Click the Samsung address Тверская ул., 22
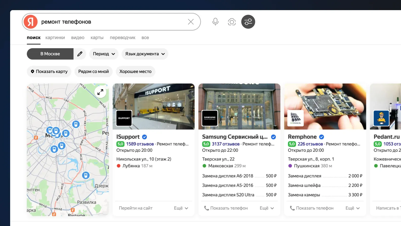This screenshot has width=401, height=226. [218, 159]
